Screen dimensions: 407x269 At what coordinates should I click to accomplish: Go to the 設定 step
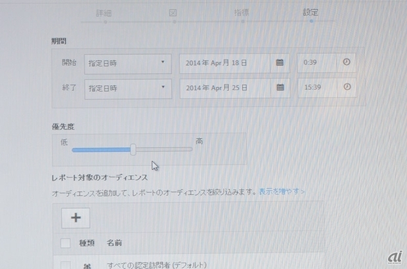(311, 12)
